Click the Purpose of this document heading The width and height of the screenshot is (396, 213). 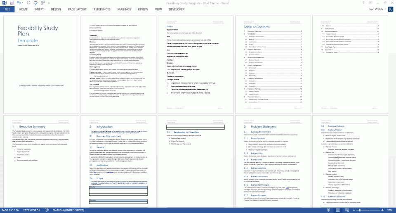pyautogui.click(x=108, y=136)
